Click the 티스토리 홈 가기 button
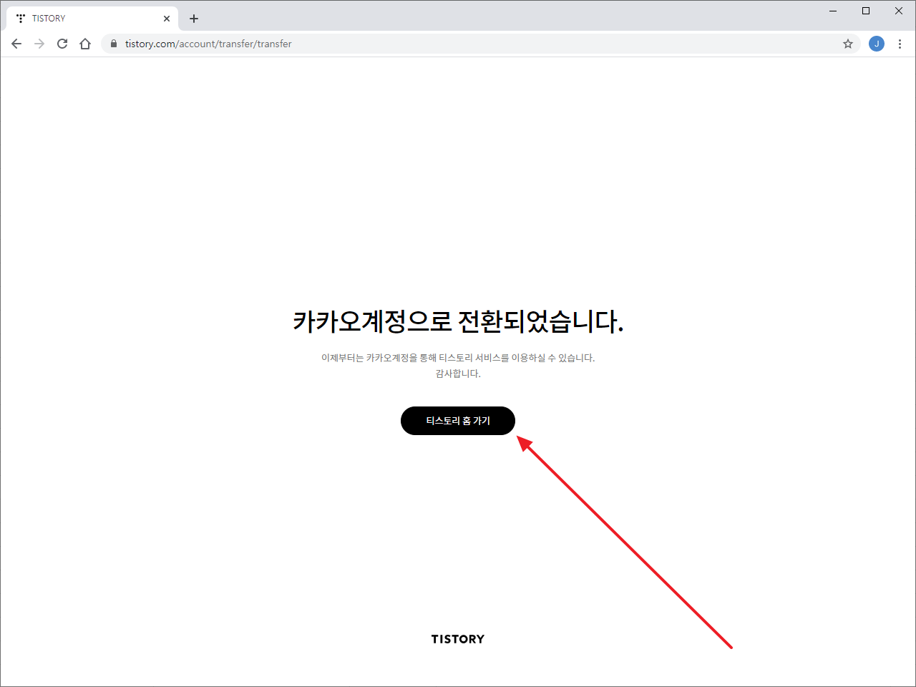 pyautogui.click(x=458, y=421)
